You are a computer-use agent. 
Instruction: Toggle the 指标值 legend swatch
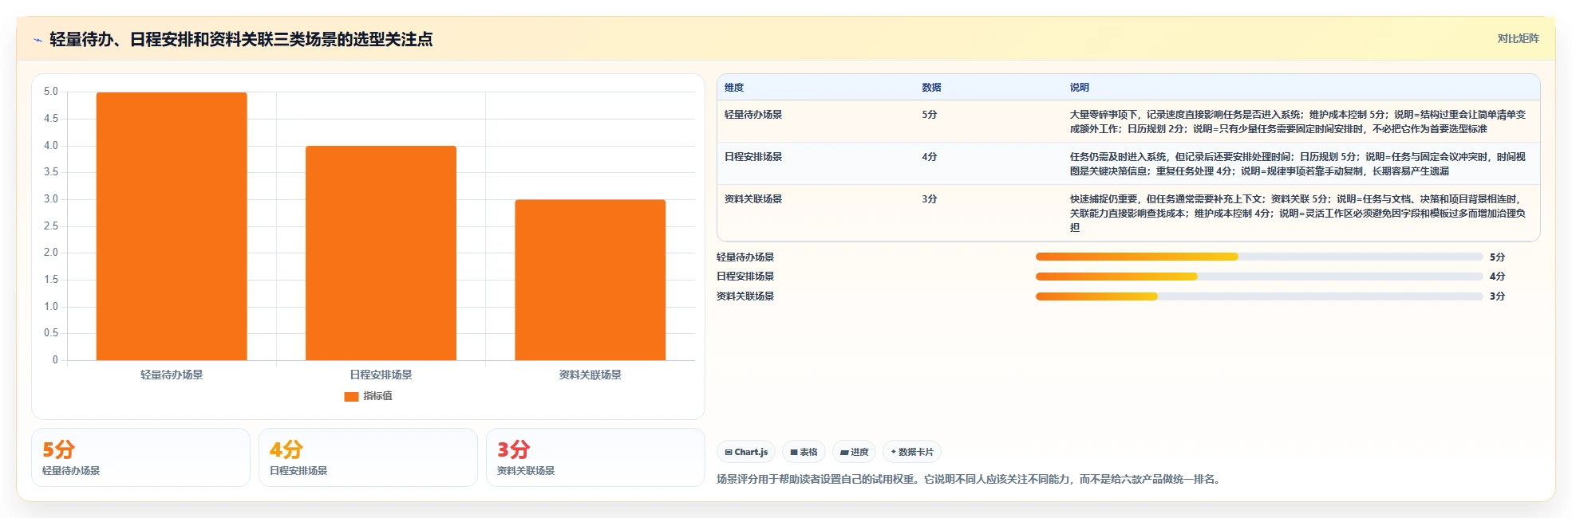pyautogui.click(x=351, y=396)
